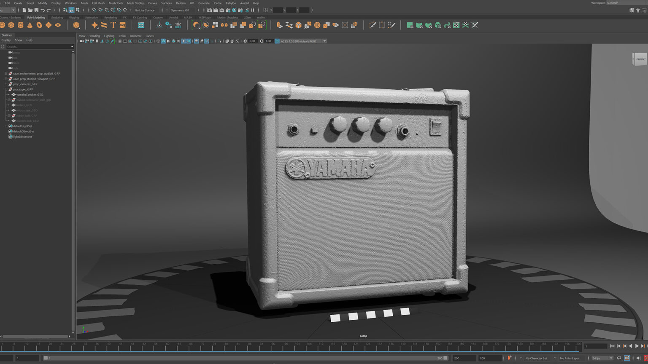Open the ACES 1.0 SDR-video color space dropdown
Screen dimensions: 648x364
pyautogui.click(x=324, y=41)
